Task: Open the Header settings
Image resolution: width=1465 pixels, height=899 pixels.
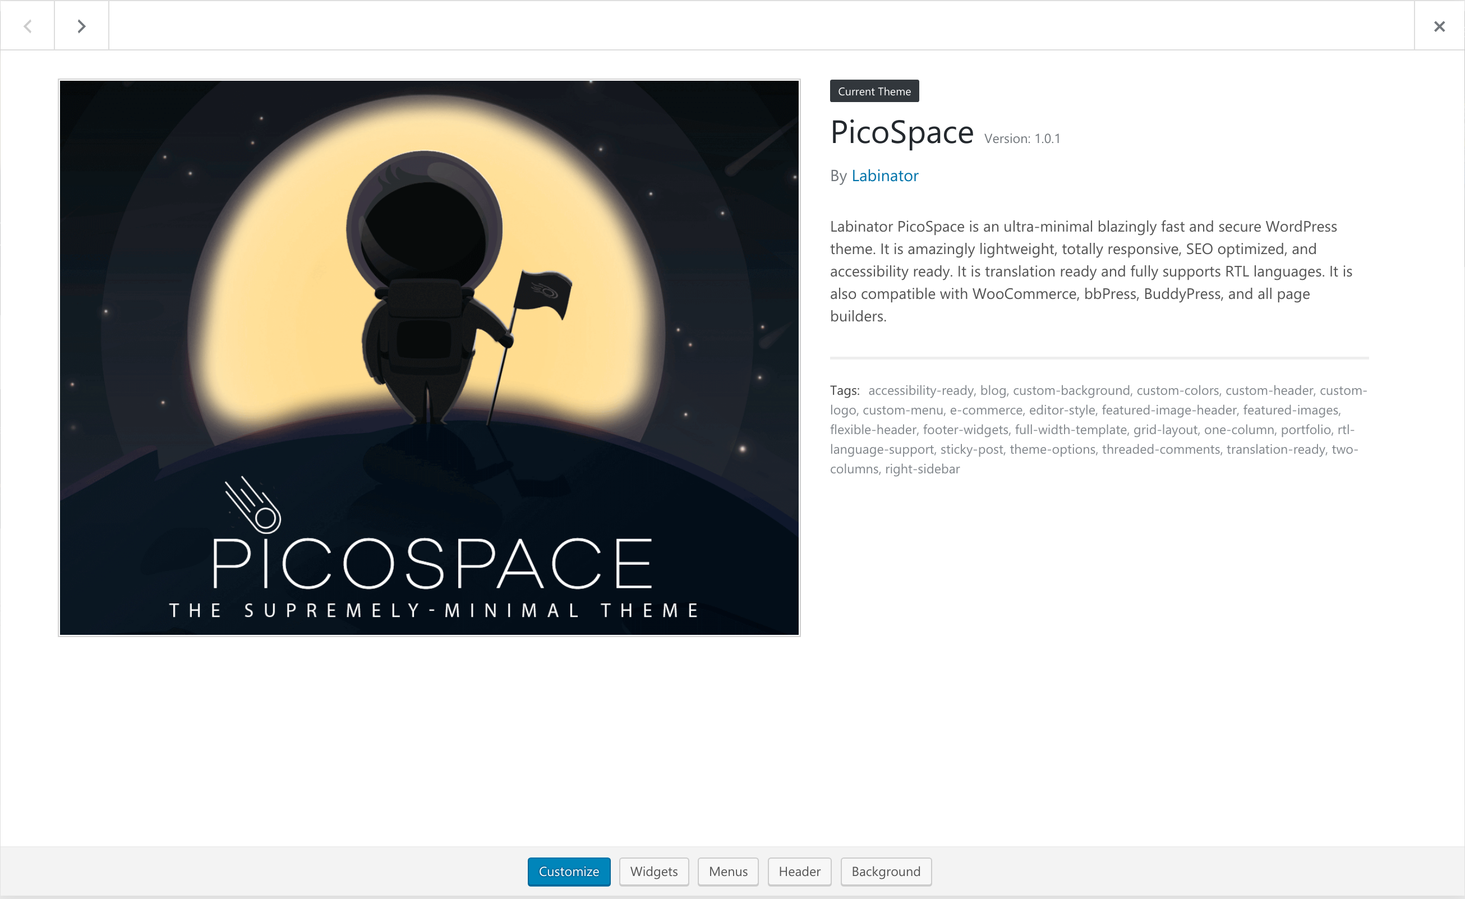Action: click(x=800, y=871)
